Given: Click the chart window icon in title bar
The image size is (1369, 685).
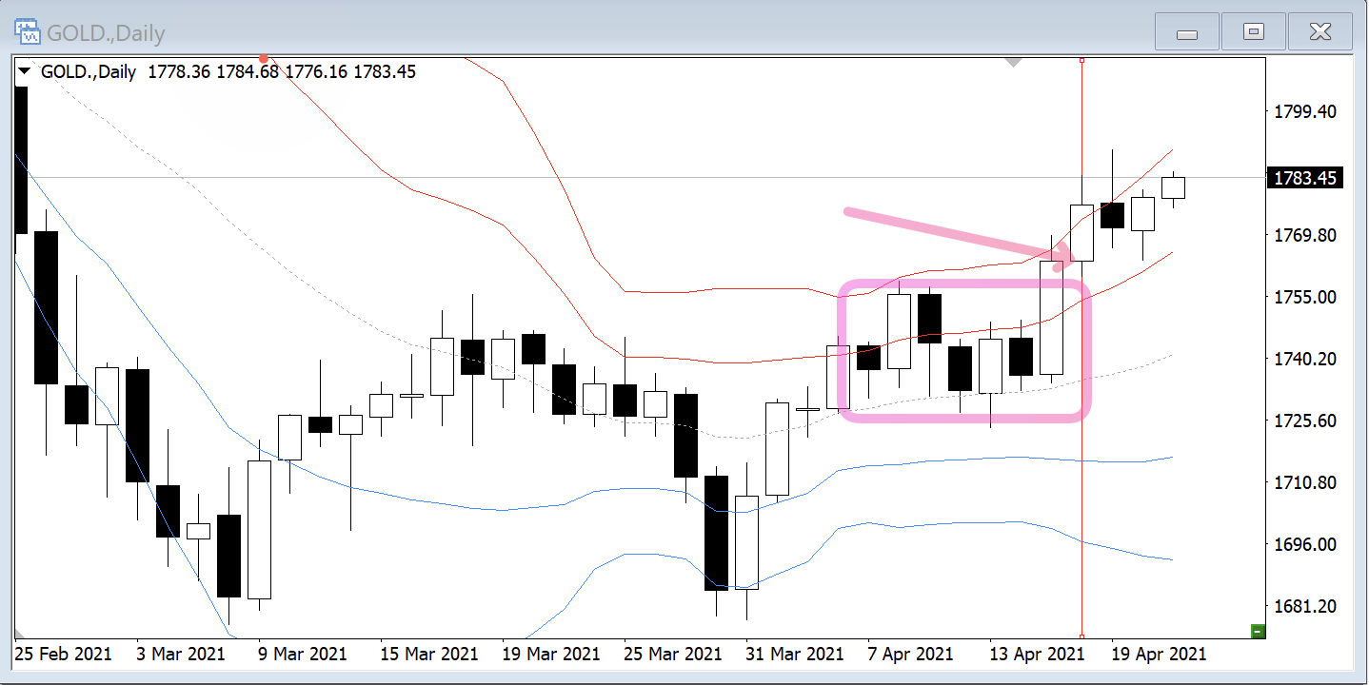Looking at the screenshot, I should pos(29,32).
